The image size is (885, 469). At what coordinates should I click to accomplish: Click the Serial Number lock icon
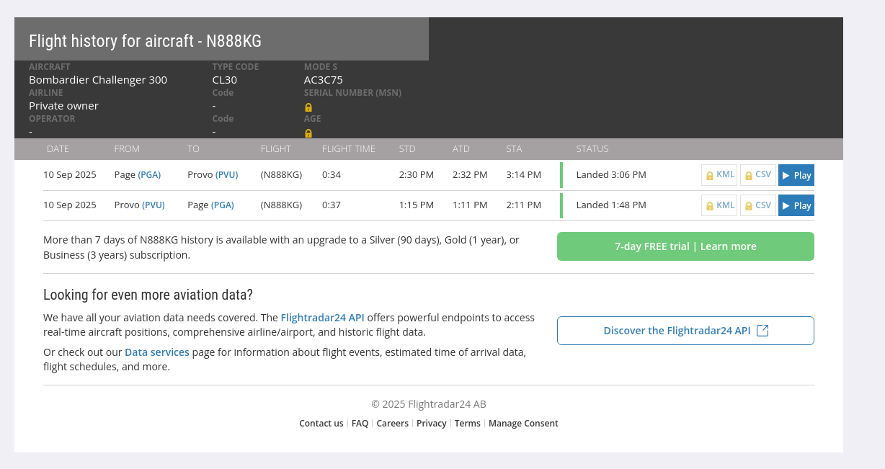pyautogui.click(x=308, y=107)
